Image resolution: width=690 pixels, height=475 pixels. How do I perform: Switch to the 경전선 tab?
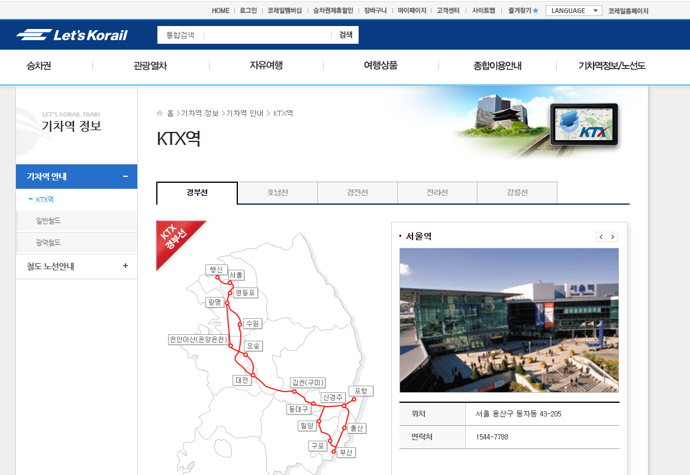coord(357,193)
